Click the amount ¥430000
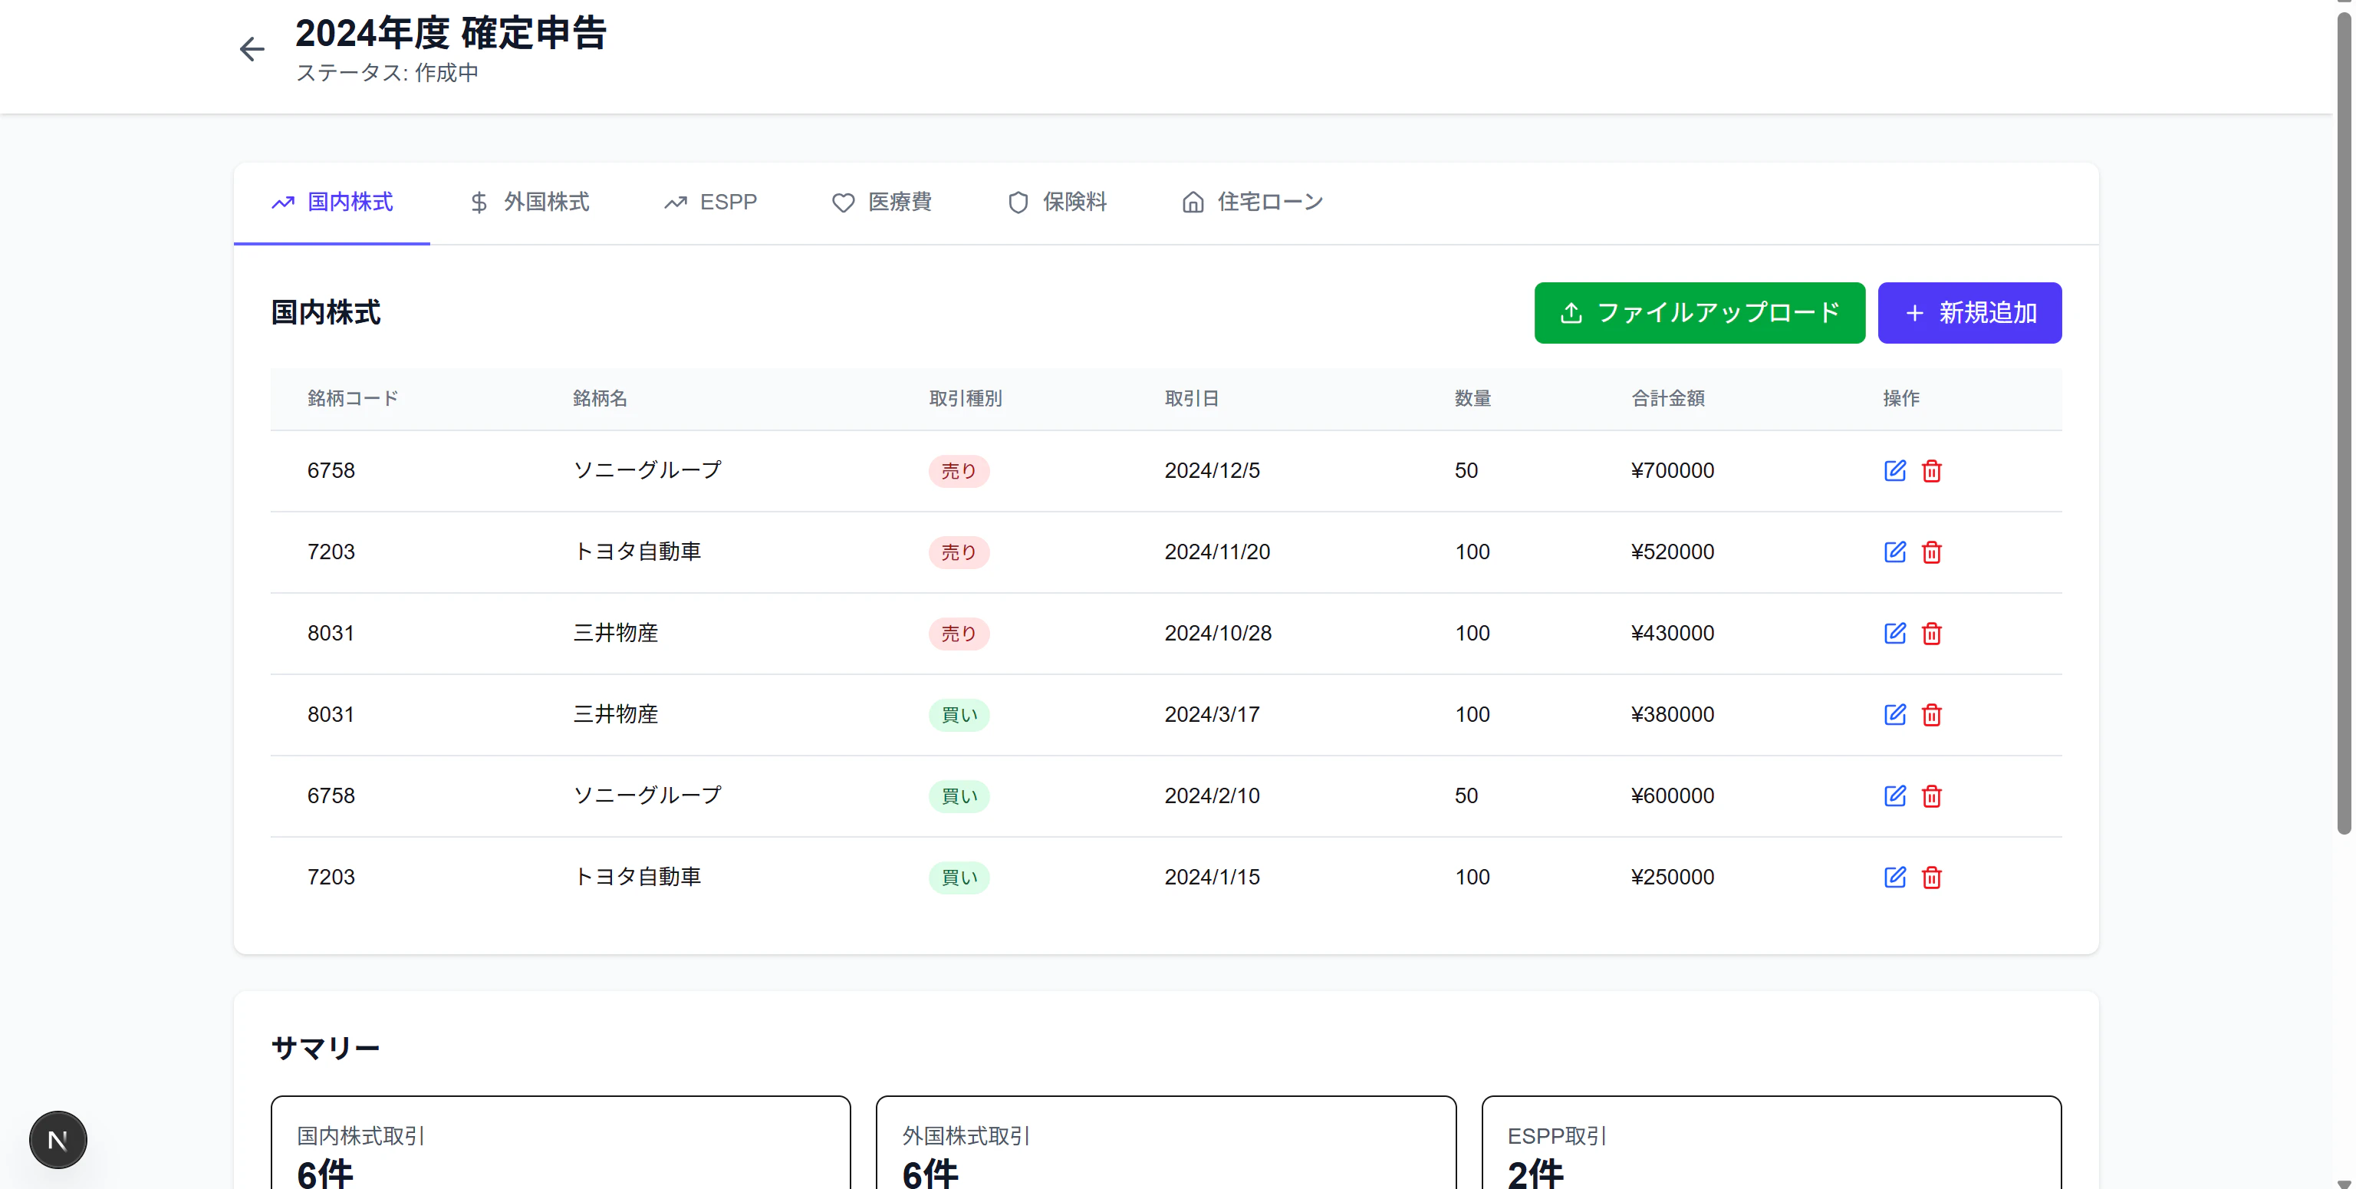Viewport: 2356px width, 1189px height. pos(1673,634)
